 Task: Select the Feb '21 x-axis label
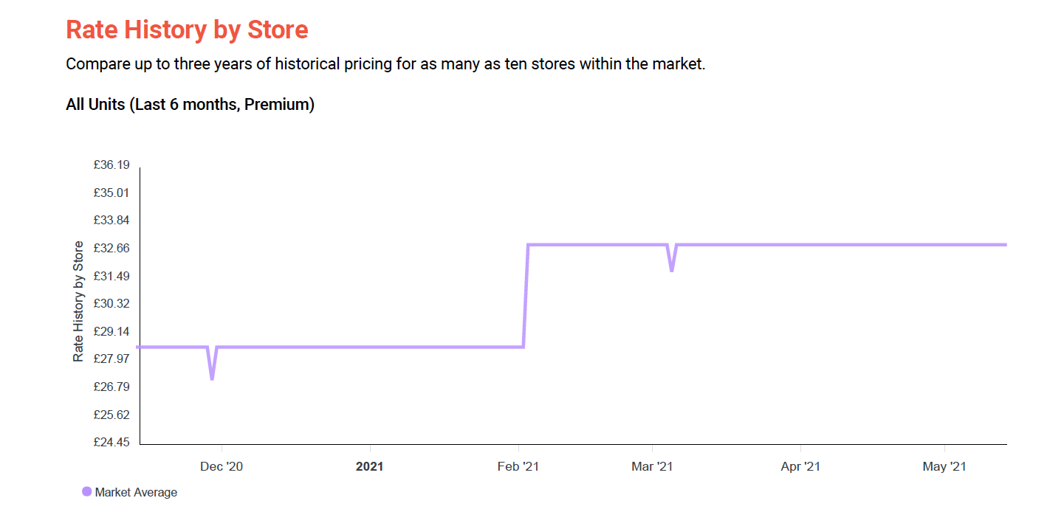[x=518, y=467]
